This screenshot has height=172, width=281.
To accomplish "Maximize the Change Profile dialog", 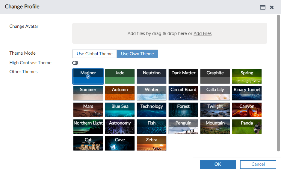I will tap(262, 7).
